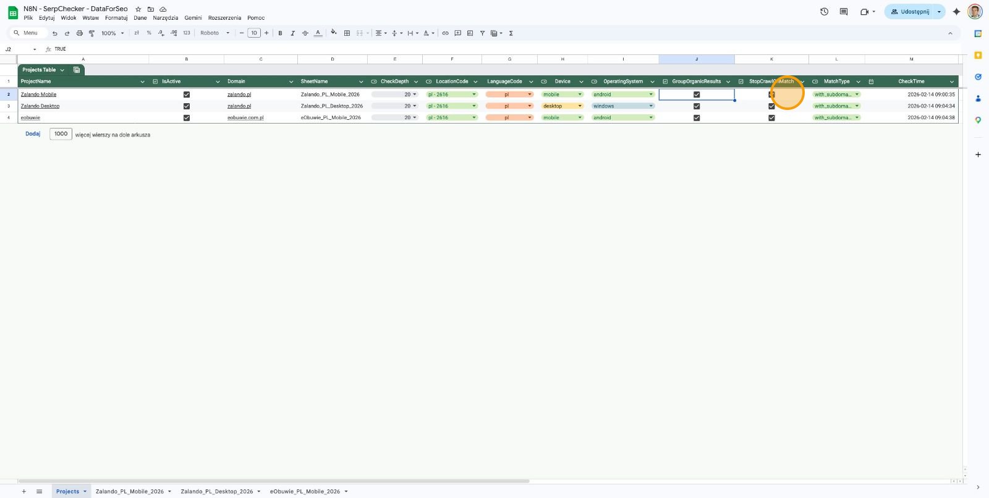989x498 pixels.
Task: Open Google Tasks side panel
Action: click(978, 77)
